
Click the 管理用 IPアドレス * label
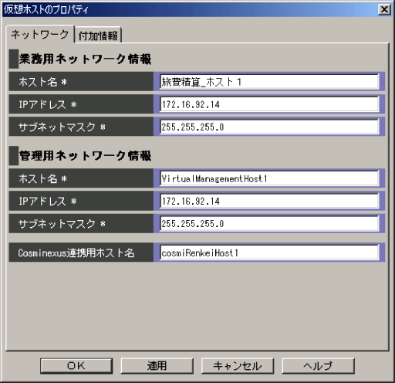[48, 201]
